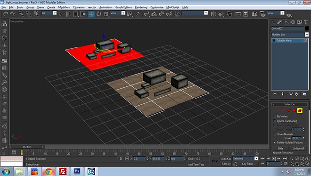Click the Undo arrow in the toolbar
311x176 pixels.
tap(6, 14)
